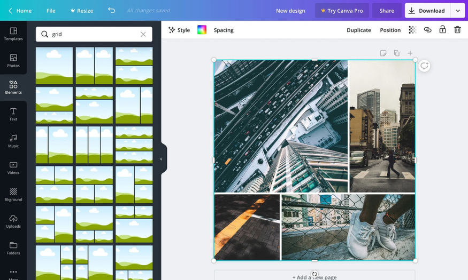The width and height of the screenshot is (468, 280).
Task: Click Add a new page
Action: coord(314,277)
